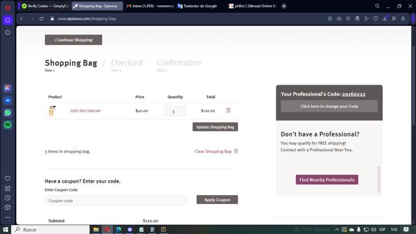Click the $40.00 price value
This screenshot has width=416, height=234.
[x=142, y=110]
